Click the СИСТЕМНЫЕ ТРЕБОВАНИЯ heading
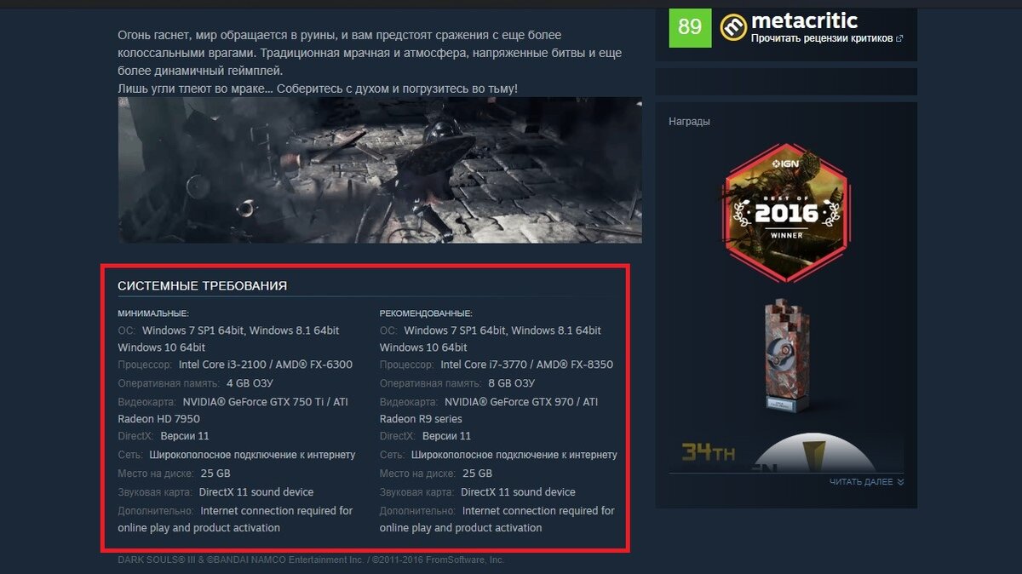The height and width of the screenshot is (574, 1022). pos(202,286)
